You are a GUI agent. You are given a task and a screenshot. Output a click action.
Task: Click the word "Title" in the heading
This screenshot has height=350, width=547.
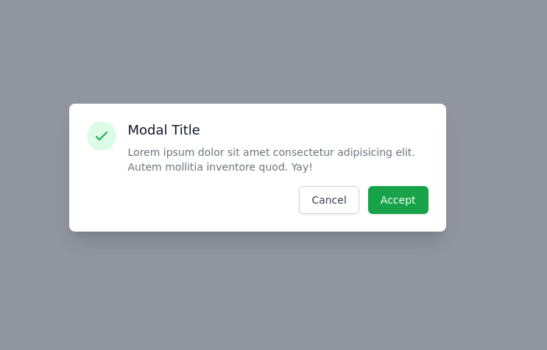pyautogui.click(x=186, y=130)
